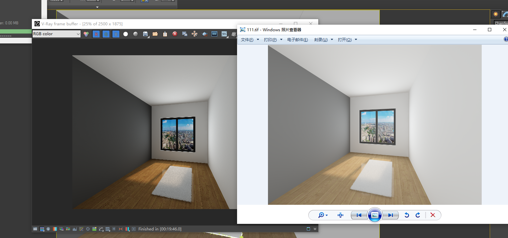The height and width of the screenshot is (238, 508).
Task: Click the photo viewer help question icon
Action: point(506,39)
